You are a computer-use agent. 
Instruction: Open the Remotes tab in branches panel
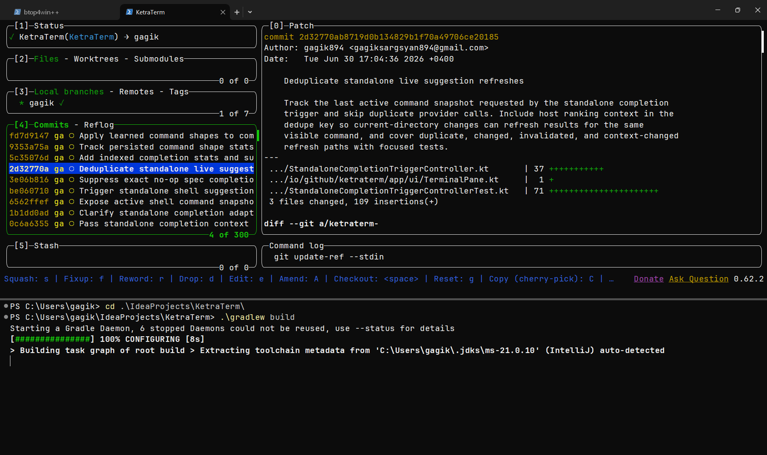click(x=136, y=92)
